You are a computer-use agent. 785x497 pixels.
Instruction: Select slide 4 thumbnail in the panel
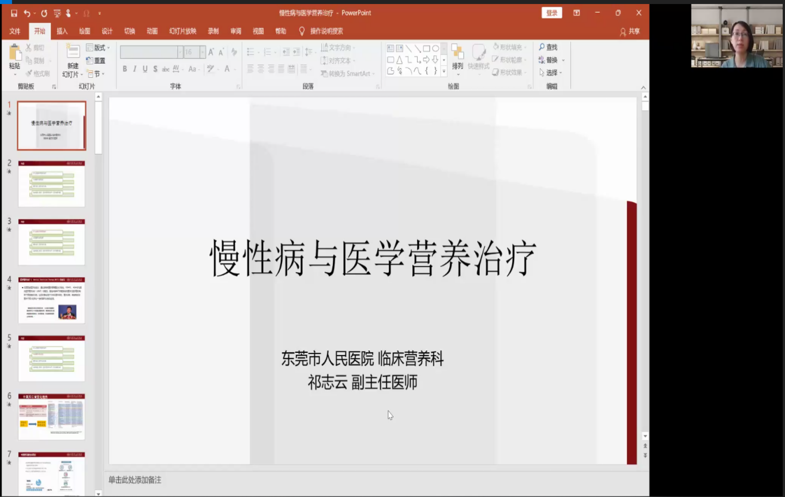click(x=51, y=300)
